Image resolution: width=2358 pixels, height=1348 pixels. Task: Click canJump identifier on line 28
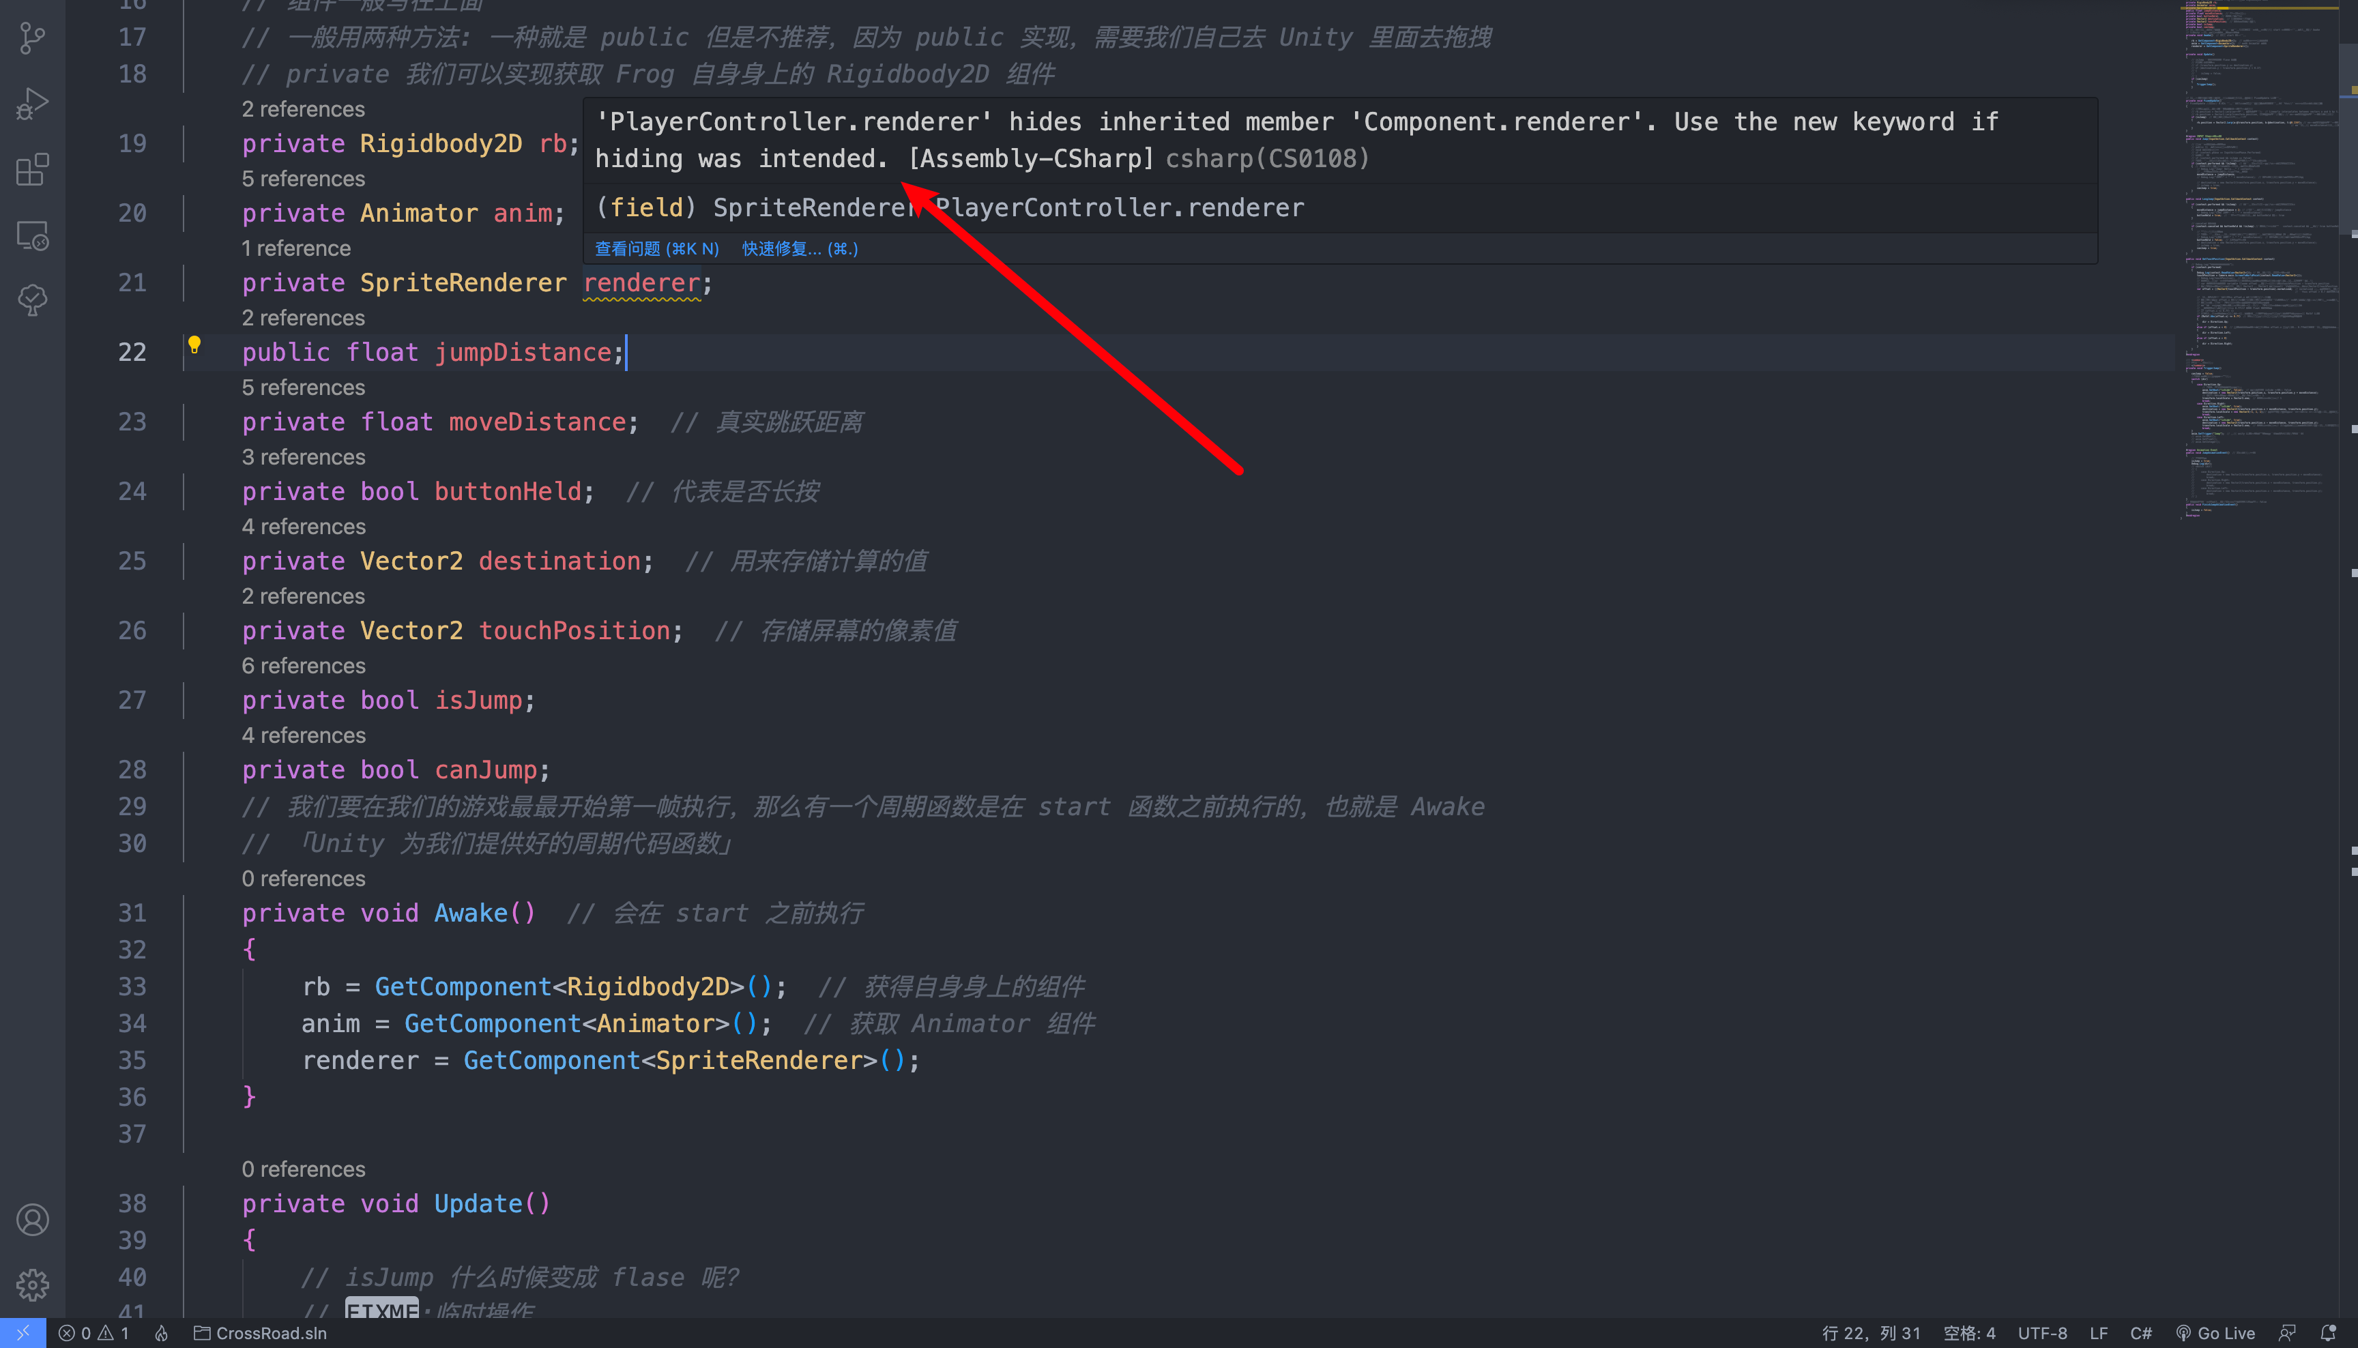[486, 770]
